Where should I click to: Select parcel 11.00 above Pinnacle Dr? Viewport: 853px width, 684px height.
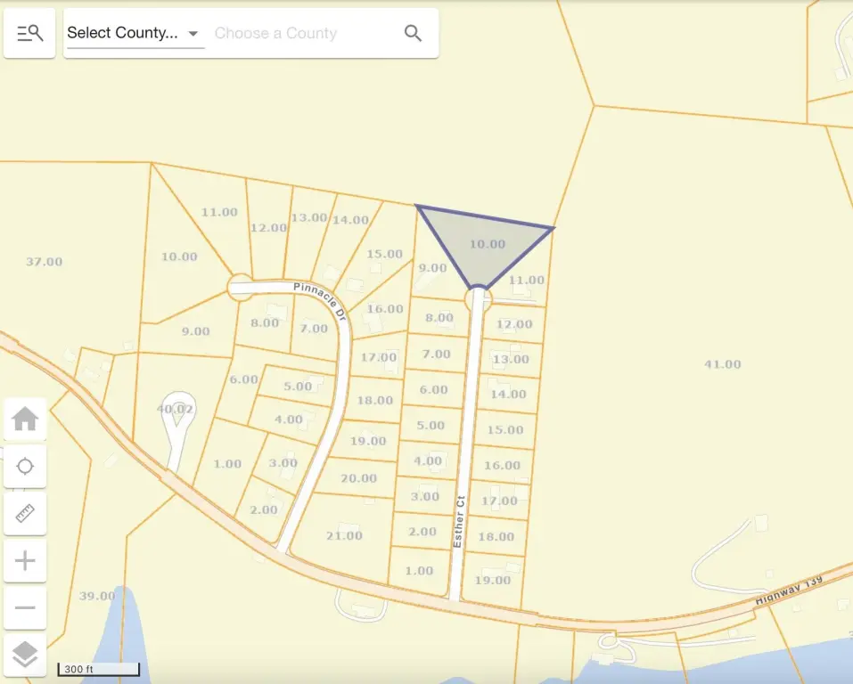pyautogui.click(x=219, y=212)
